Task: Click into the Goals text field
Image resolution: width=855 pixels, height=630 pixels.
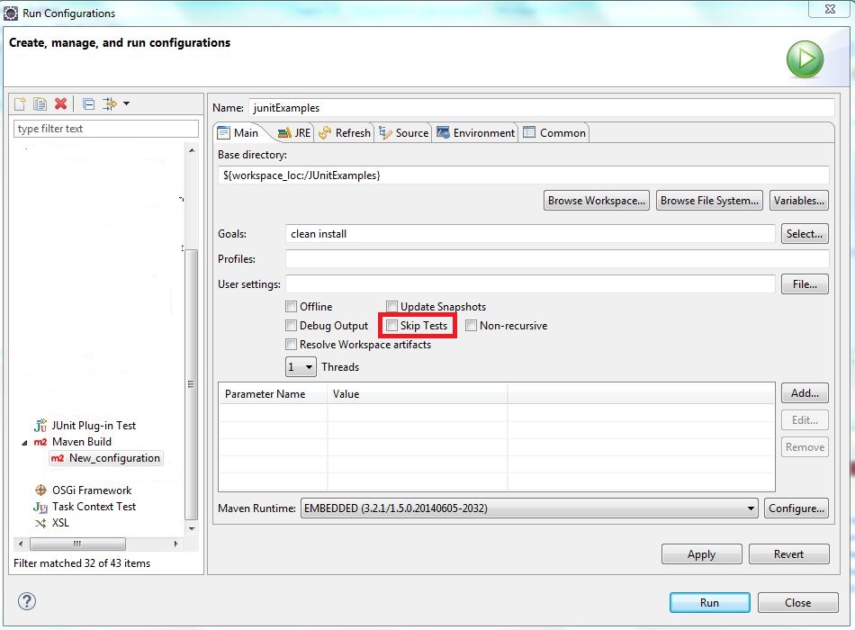Action: pos(529,234)
